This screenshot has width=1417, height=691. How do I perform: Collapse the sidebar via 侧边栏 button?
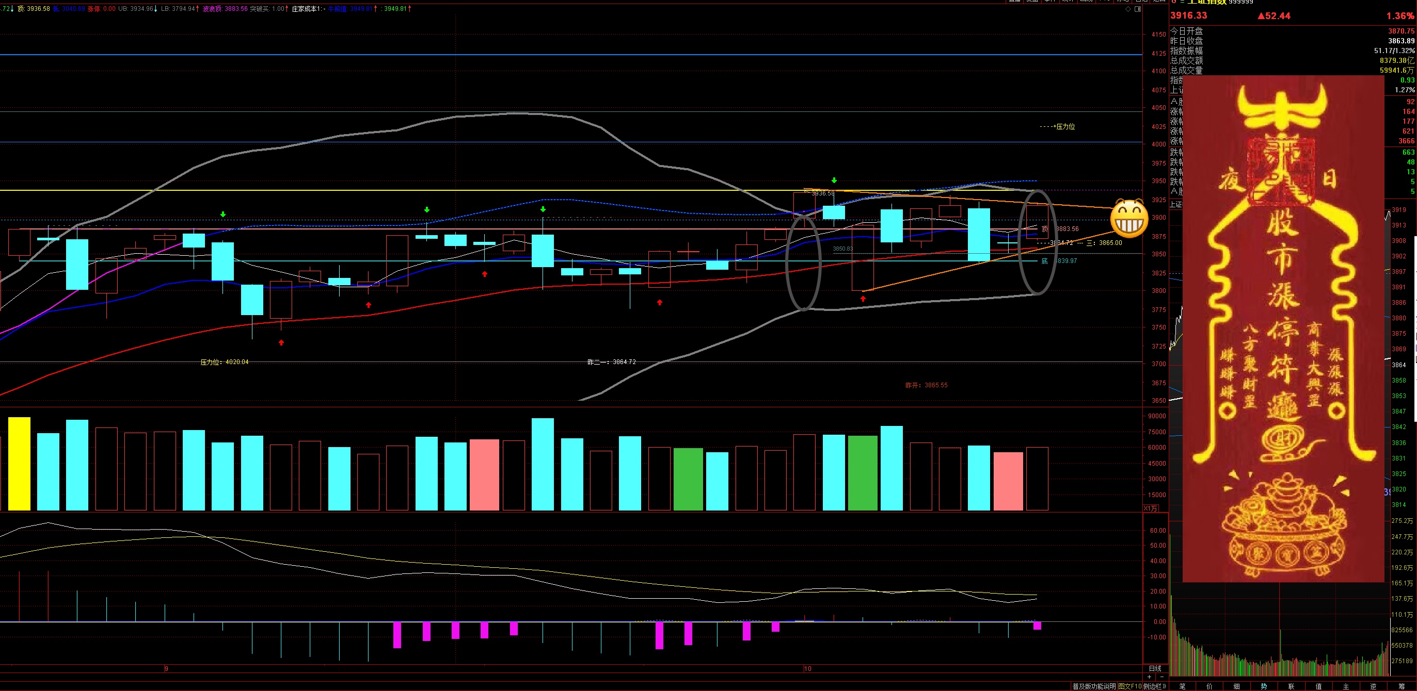click(1155, 686)
